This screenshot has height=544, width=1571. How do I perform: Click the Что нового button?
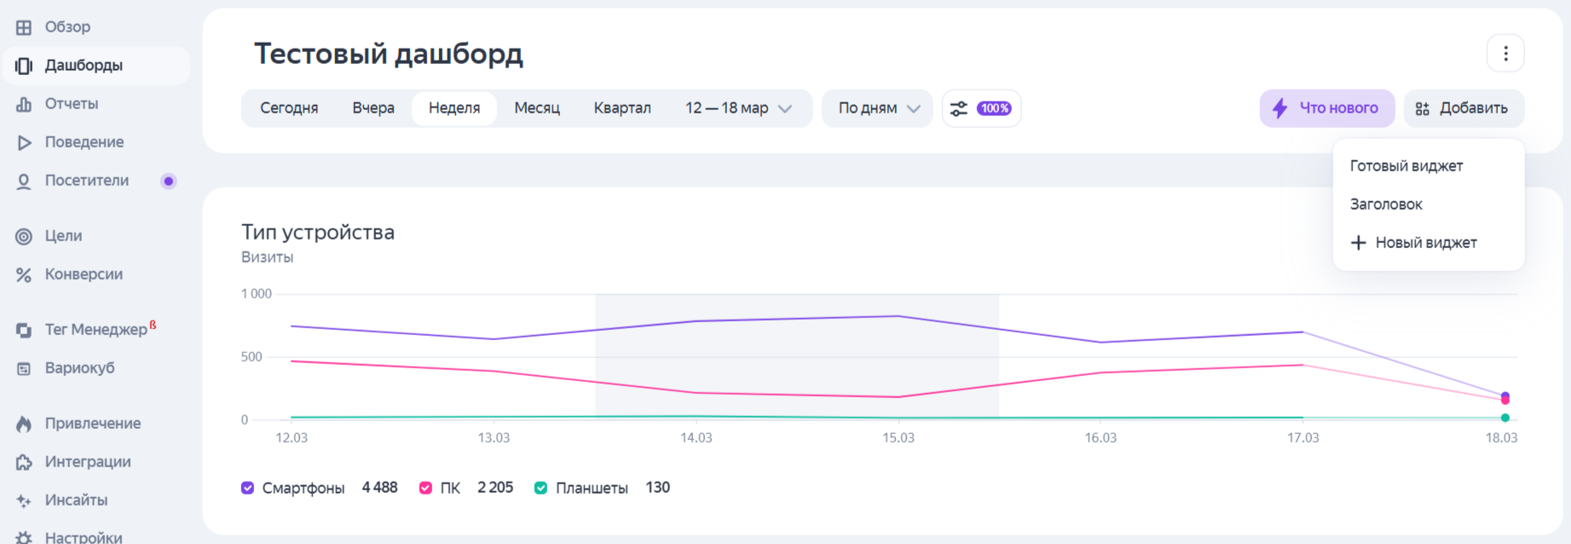coord(1326,108)
